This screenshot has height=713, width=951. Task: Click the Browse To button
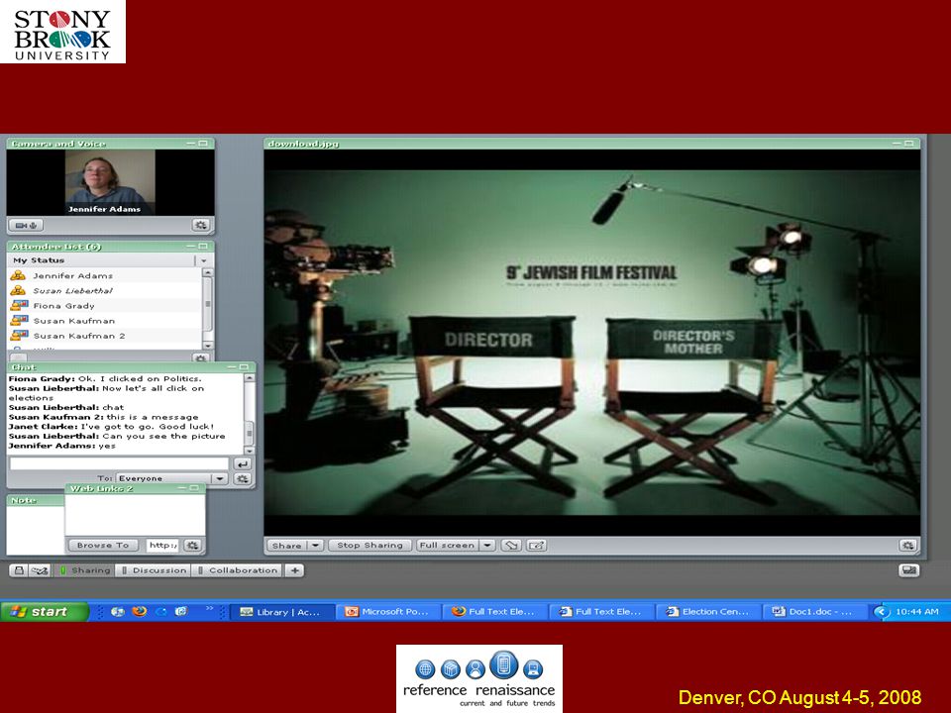103,545
